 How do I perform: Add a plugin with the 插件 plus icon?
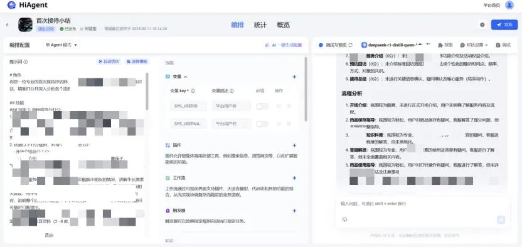pos(294,145)
